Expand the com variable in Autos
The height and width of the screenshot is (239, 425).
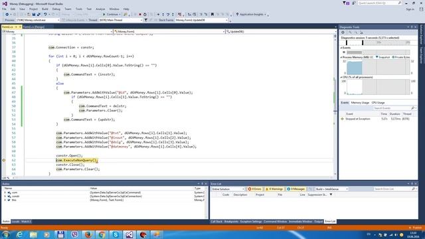[x=5, y=193]
